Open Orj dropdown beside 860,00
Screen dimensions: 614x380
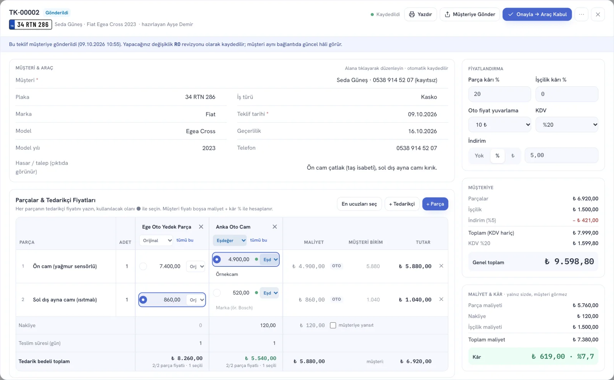coord(196,300)
